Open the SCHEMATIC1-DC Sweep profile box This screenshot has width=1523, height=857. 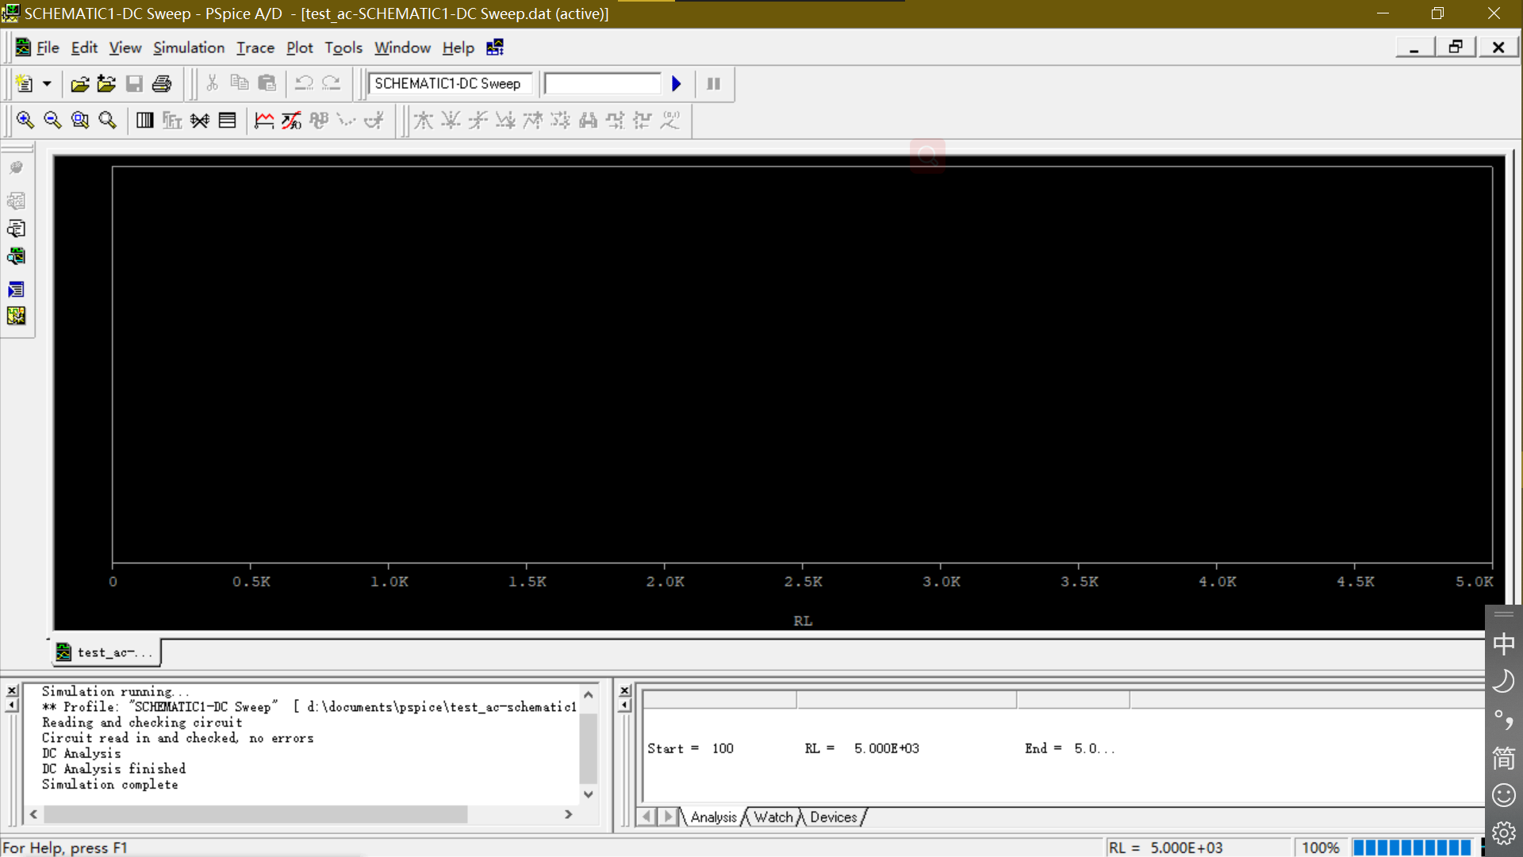pyautogui.click(x=448, y=83)
